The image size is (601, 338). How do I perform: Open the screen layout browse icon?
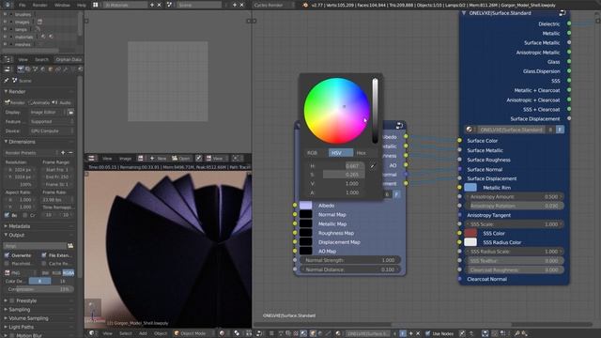[96, 5]
